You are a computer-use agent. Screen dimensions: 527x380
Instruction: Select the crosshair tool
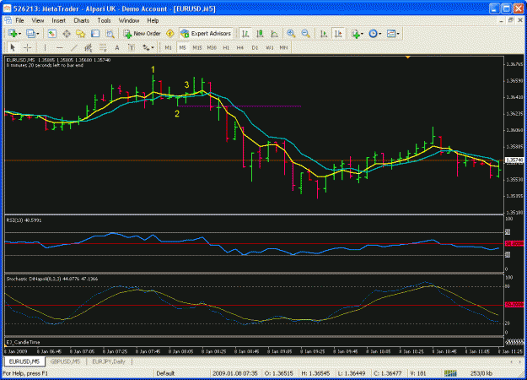(27, 47)
